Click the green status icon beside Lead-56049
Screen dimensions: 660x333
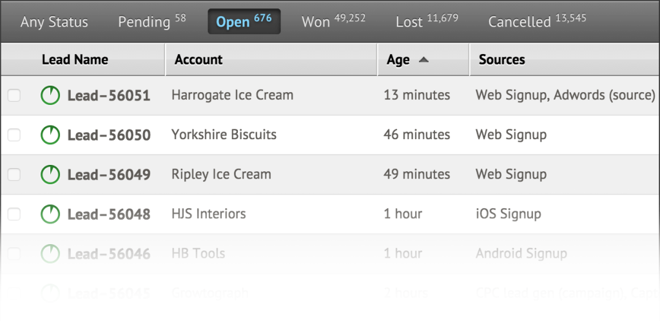(50, 175)
